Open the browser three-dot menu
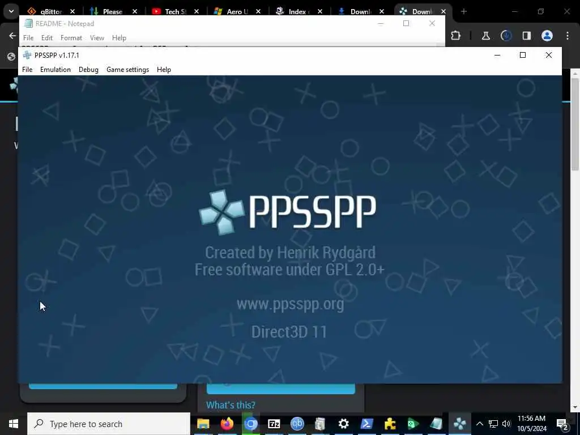 pos(568,36)
